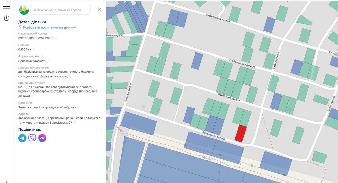The height and width of the screenshot is (183, 338).
Task: Copy the Вид використання value
Action: (32, 96)
